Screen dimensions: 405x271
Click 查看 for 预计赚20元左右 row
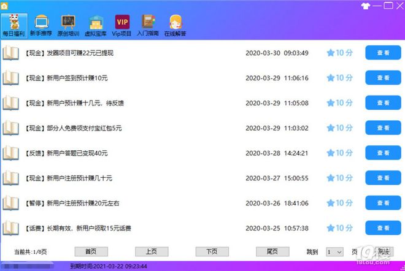point(383,203)
